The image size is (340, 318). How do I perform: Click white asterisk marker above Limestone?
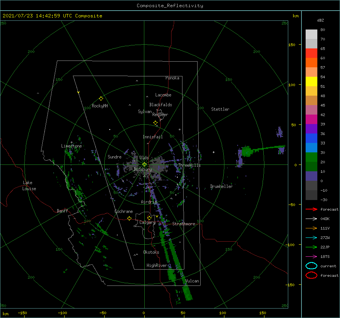tap(71, 143)
